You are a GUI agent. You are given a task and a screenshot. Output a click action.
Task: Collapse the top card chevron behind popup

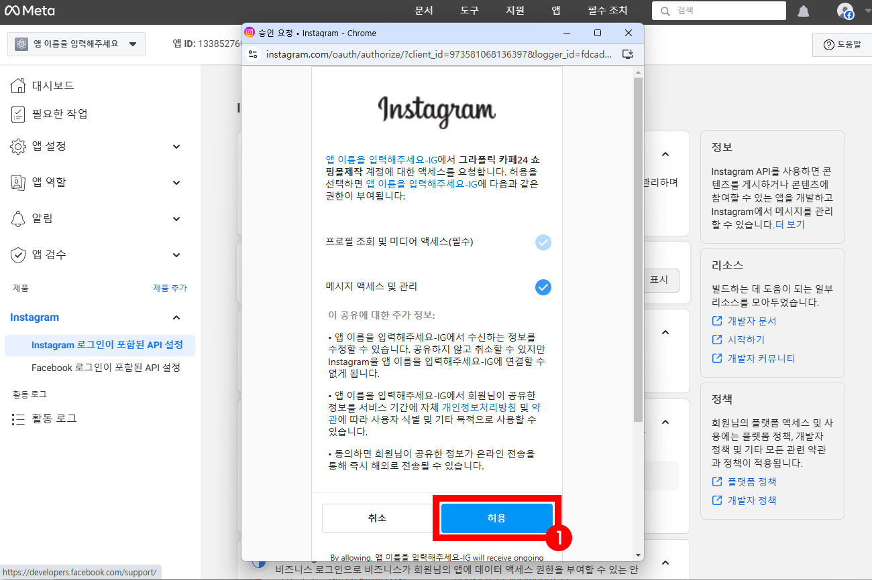click(665, 154)
